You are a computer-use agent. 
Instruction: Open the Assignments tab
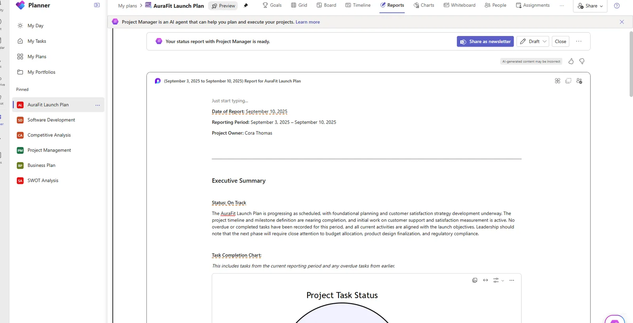click(x=533, y=5)
